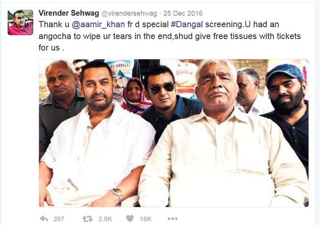Follow the @aamir_khan mention link

point(98,24)
